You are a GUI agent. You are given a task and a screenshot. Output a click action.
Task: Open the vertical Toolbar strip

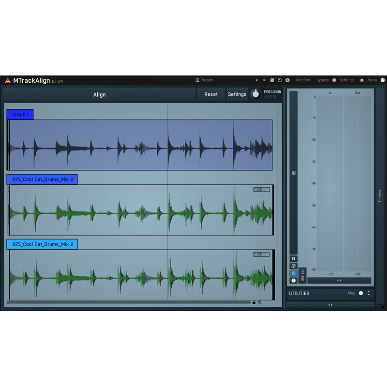380,196
